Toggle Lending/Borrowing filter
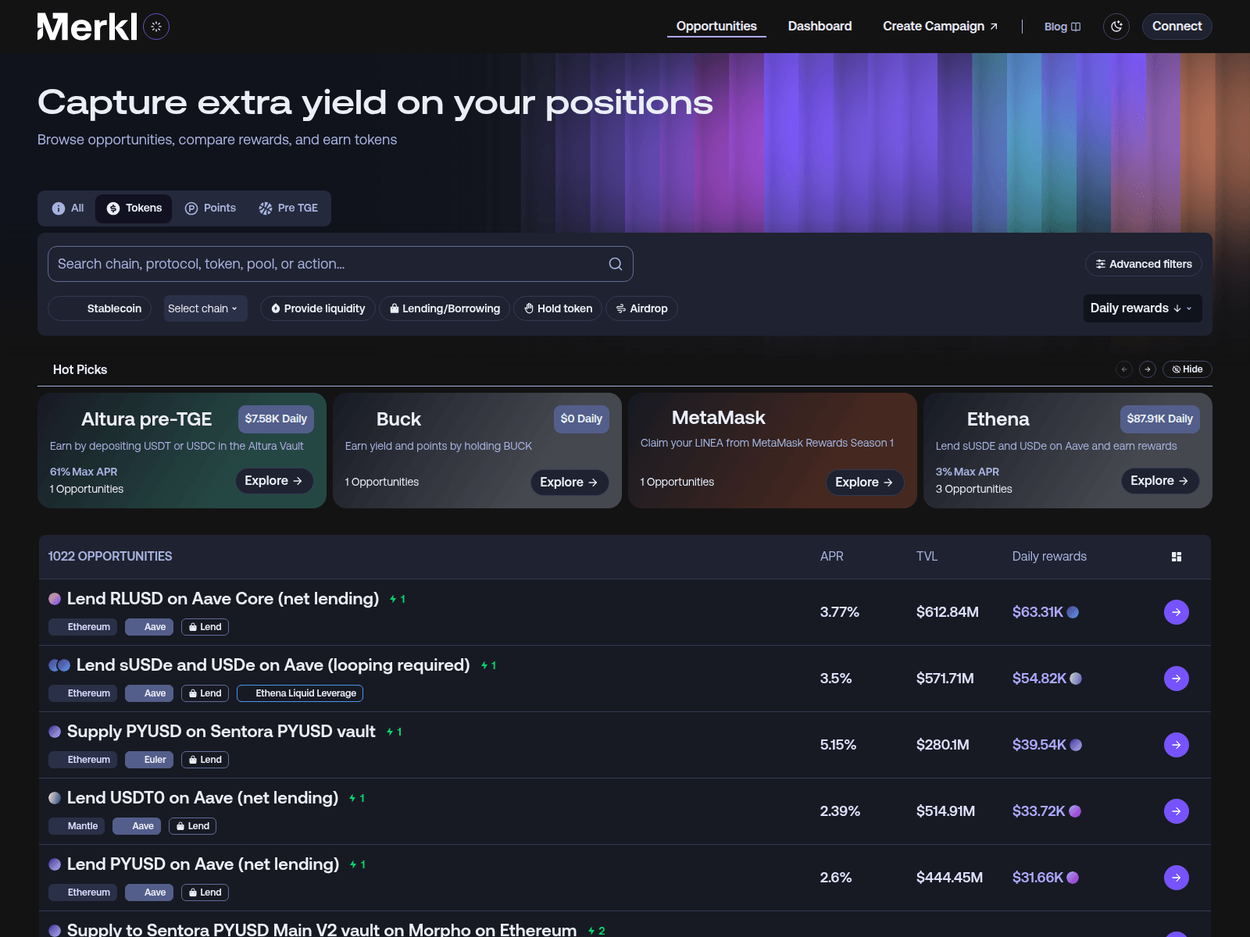The height and width of the screenshot is (937, 1250). click(x=445, y=308)
